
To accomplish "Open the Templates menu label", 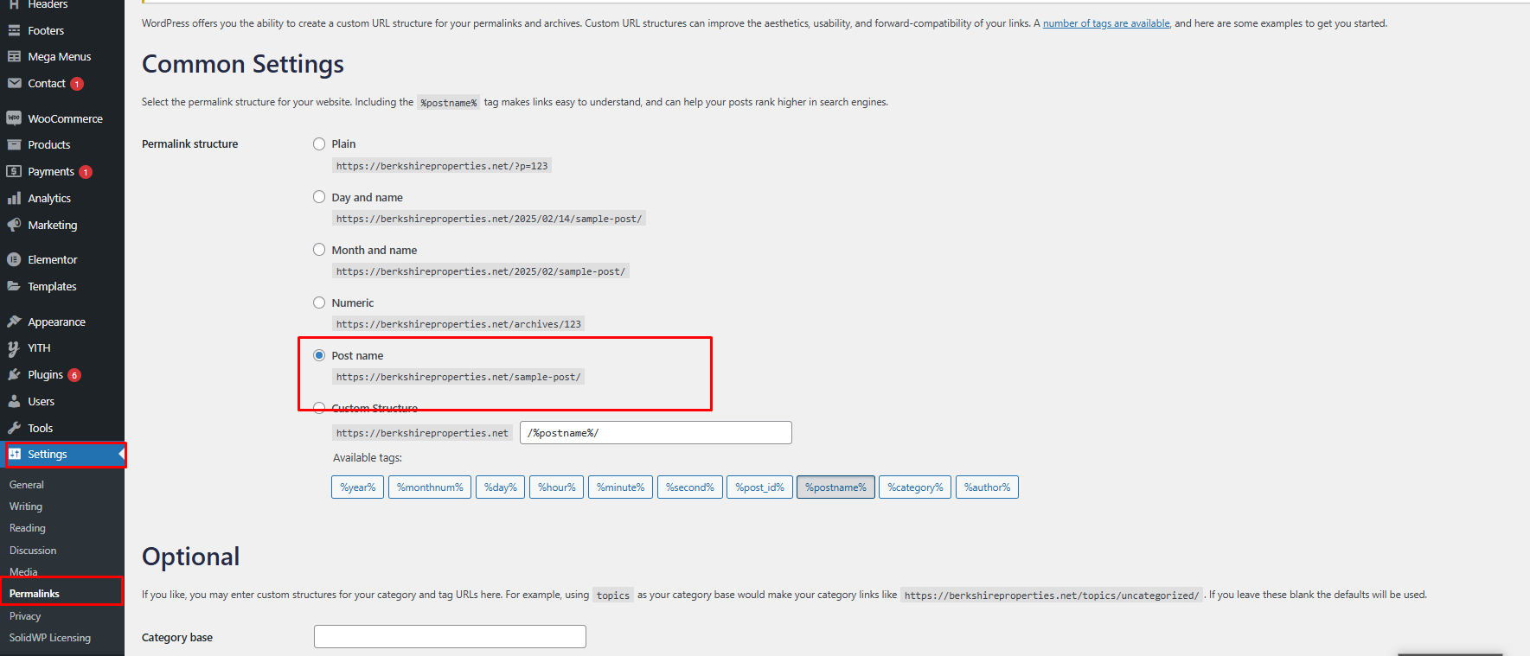I will click(52, 286).
